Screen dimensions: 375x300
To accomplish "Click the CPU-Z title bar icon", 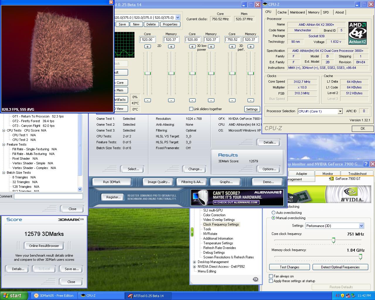I will coord(265,4).
